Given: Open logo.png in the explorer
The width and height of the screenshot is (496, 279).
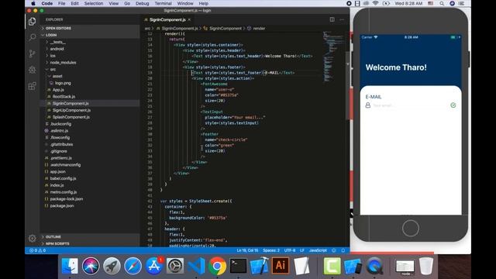Looking at the screenshot, I should [90, 83].
